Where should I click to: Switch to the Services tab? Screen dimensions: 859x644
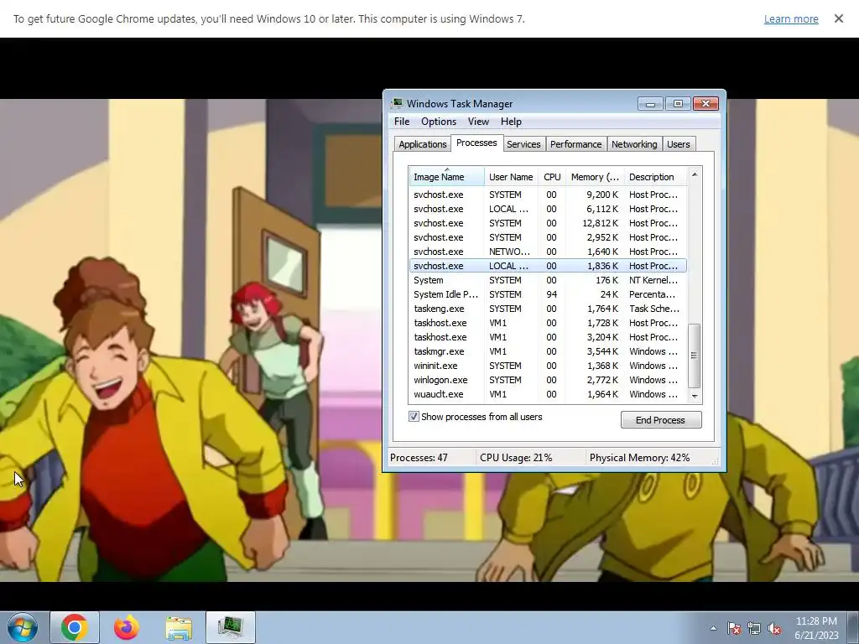click(x=523, y=144)
